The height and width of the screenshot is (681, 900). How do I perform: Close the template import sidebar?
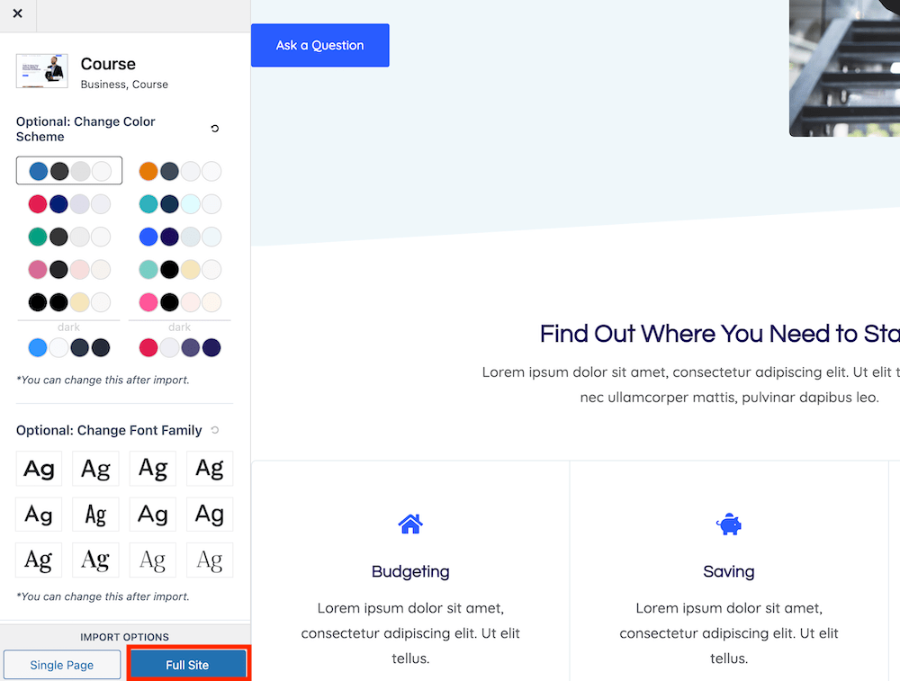coord(17,13)
